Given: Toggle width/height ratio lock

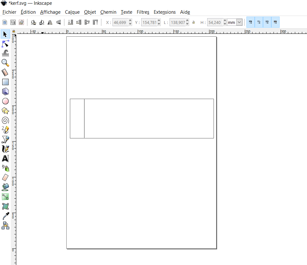Looking at the screenshot, I should [194, 22].
